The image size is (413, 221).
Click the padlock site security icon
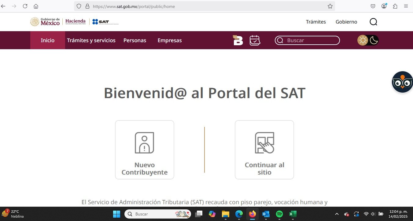[x=87, y=6]
